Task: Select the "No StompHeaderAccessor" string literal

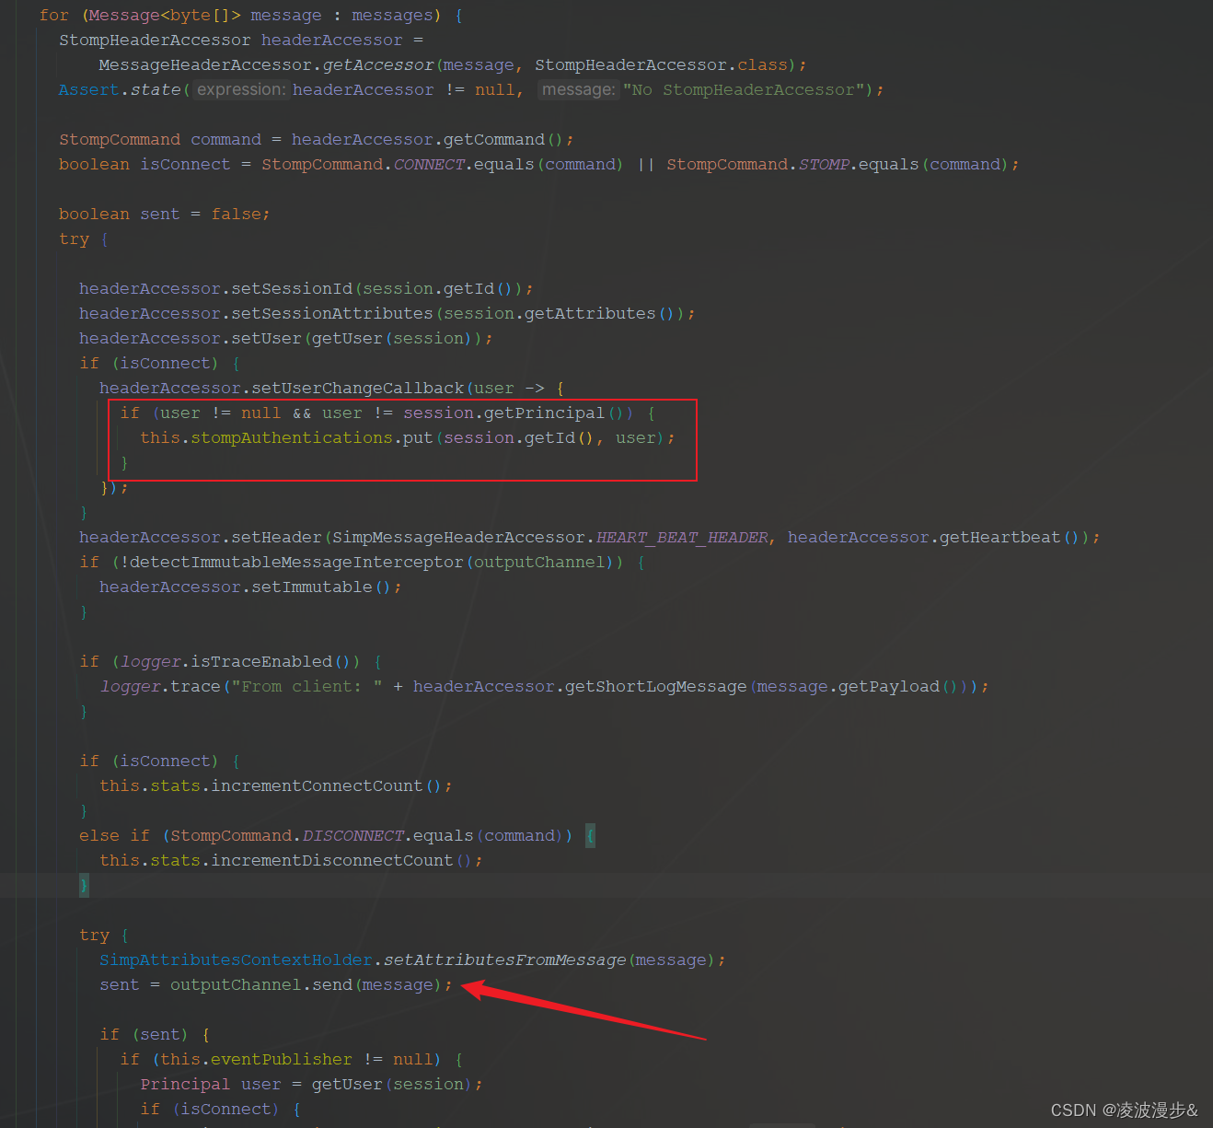Action: tap(745, 89)
